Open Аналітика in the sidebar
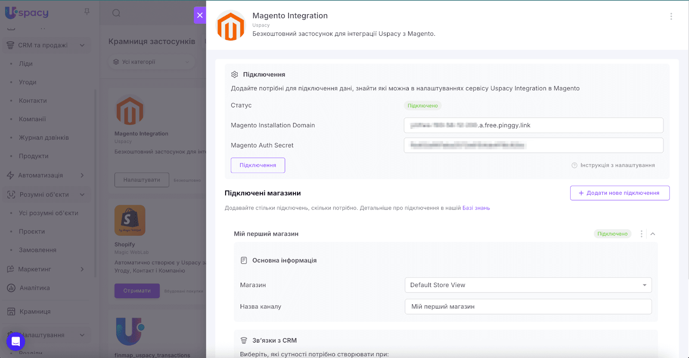The height and width of the screenshot is (358, 689). 34,288
